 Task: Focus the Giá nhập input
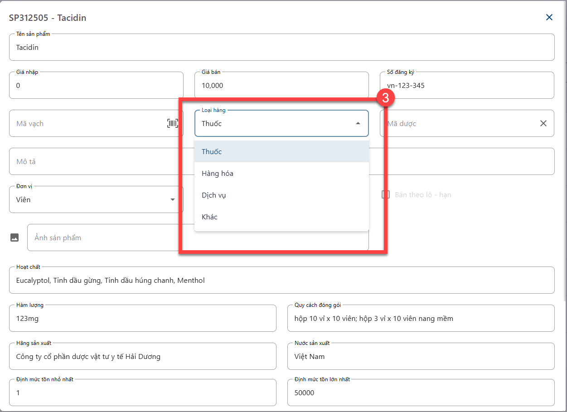pyautogui.click(x=96, y=85)
